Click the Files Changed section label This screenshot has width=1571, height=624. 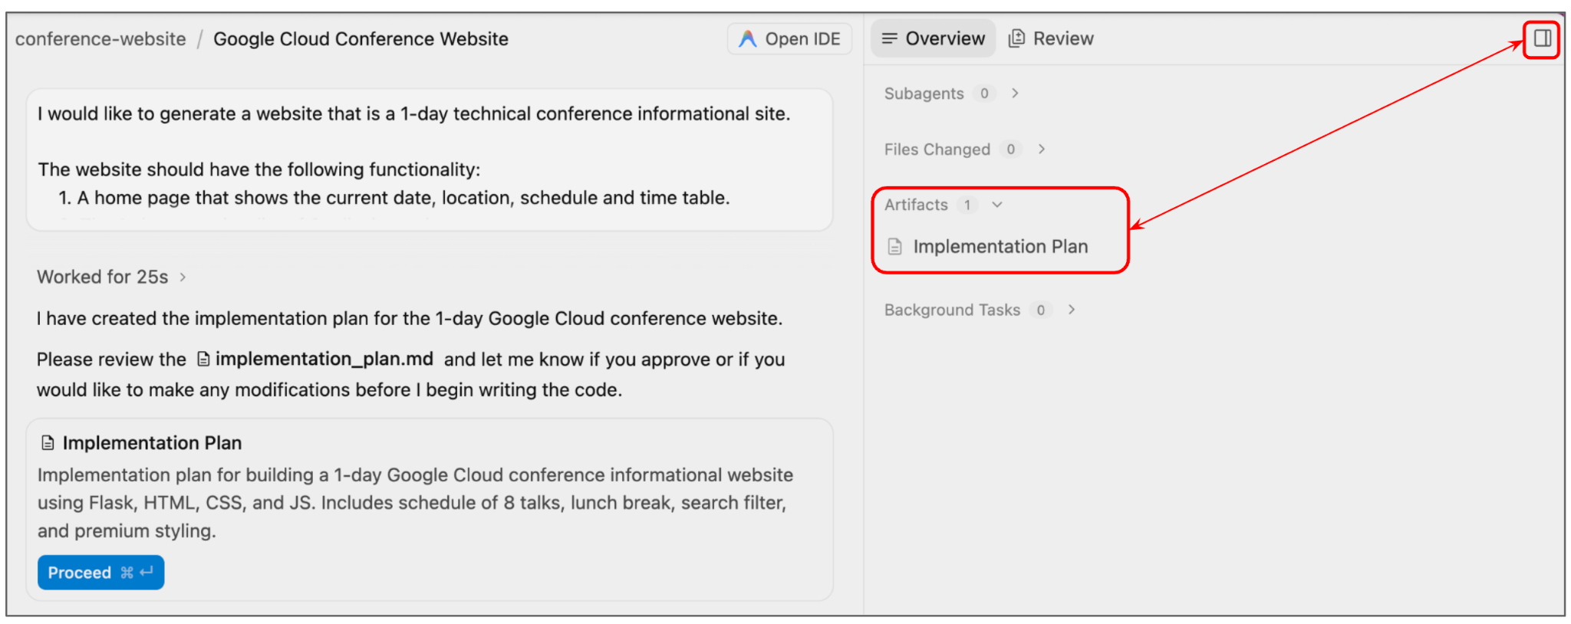click(x=937, y=149)
